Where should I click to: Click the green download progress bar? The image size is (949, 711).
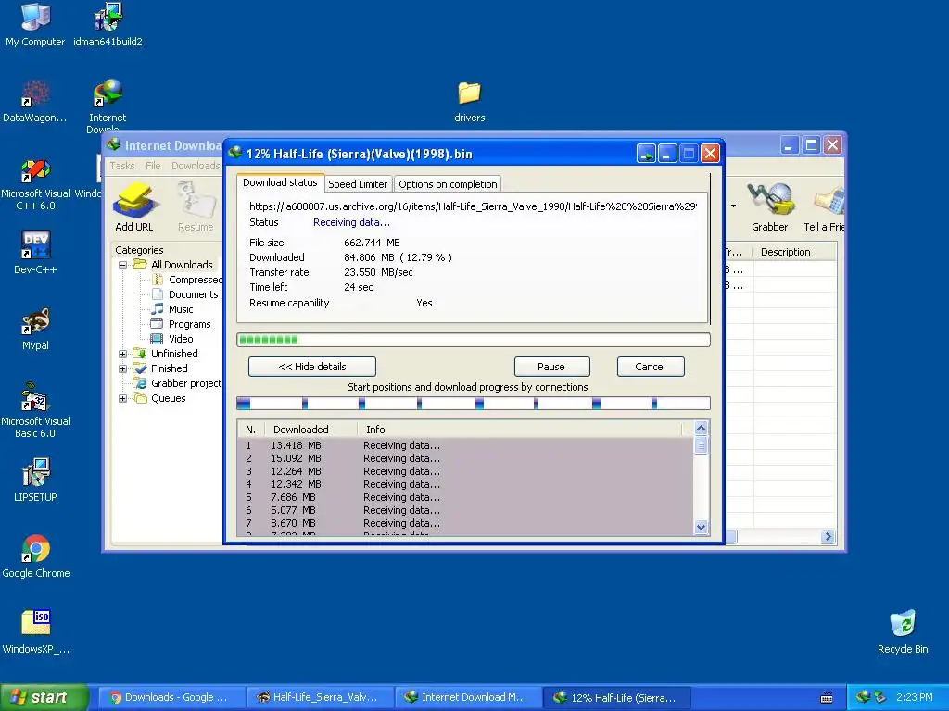tap(474, 340)
